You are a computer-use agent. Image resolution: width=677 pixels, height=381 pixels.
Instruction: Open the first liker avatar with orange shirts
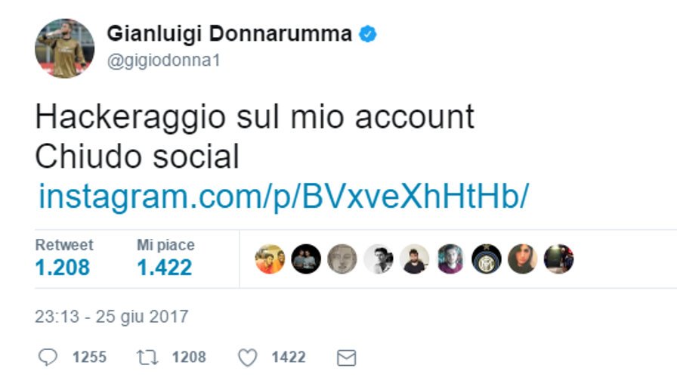(x=270, y=259)
